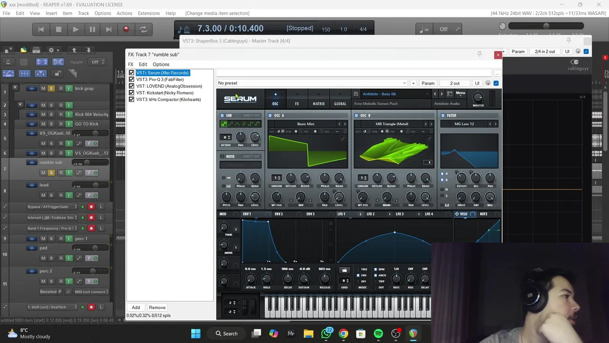609x343 pixels.
Task: Click save preset floppy icon in Serum
Action: pos(356,94)
